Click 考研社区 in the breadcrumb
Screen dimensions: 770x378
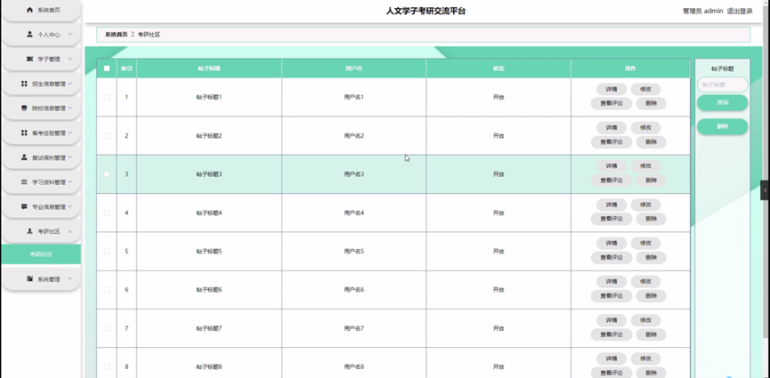click(149, 35)
